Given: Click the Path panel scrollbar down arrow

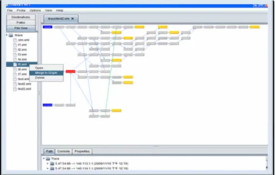Looking at the screenshot, I should pos(267,167).
